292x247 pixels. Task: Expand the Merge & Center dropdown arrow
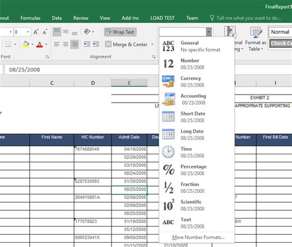click(152, 44)
